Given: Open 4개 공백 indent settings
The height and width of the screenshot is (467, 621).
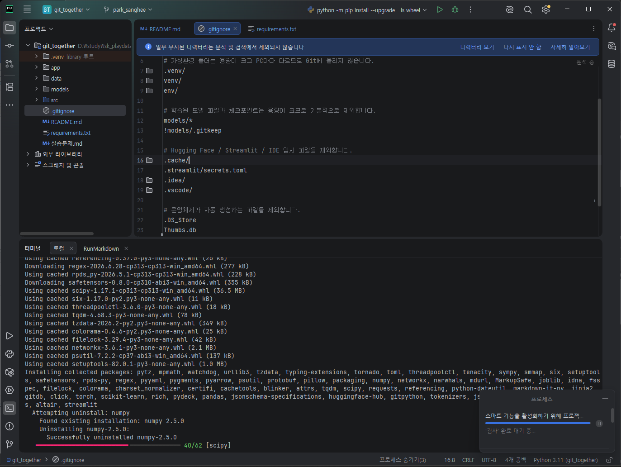Looking at the screenshot, I should click(516, 460).
